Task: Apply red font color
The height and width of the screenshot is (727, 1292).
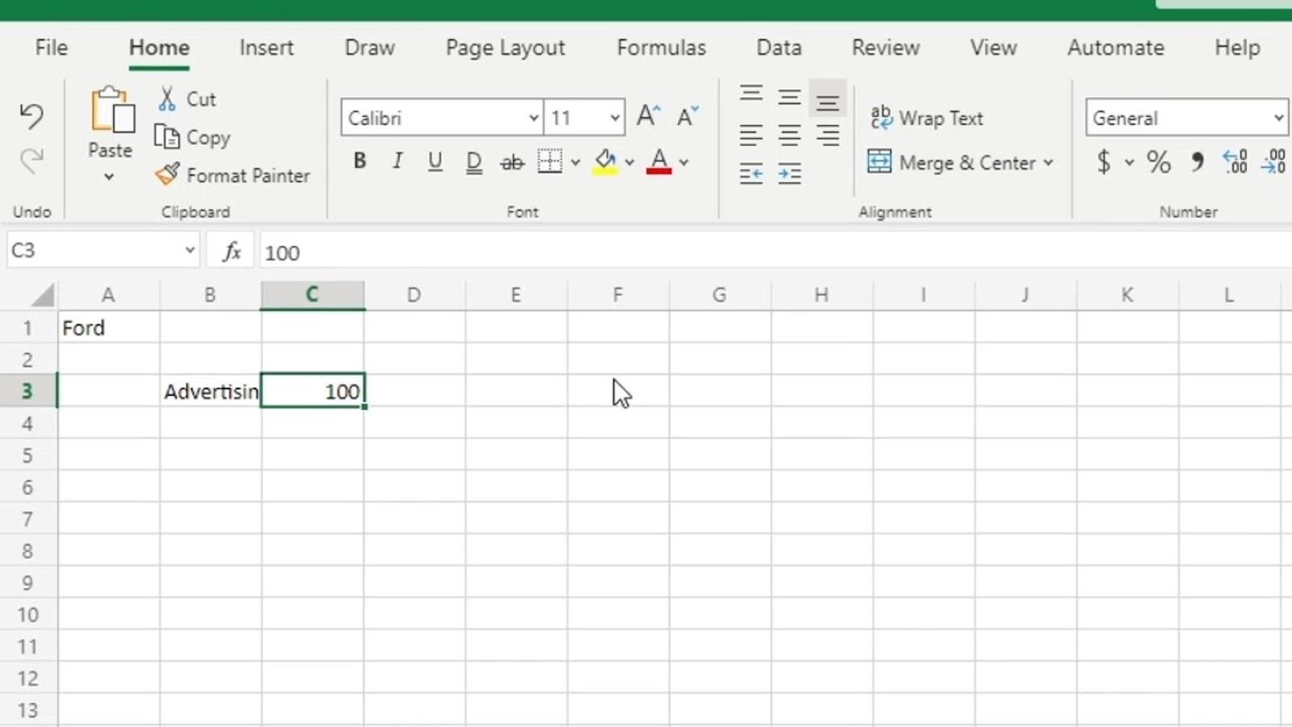Action: click(x=659, y=162)
